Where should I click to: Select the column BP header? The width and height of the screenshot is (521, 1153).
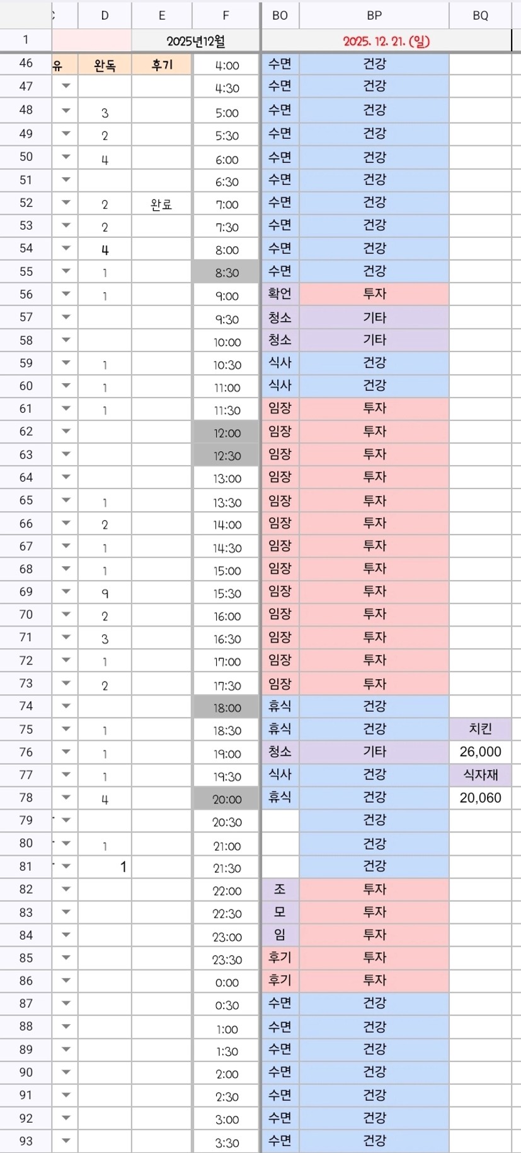pyautogui.click(x=374, y=15)
